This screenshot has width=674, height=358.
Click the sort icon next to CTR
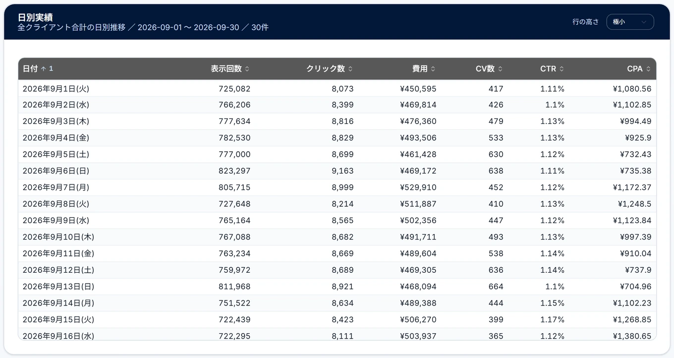click(562, 69)
